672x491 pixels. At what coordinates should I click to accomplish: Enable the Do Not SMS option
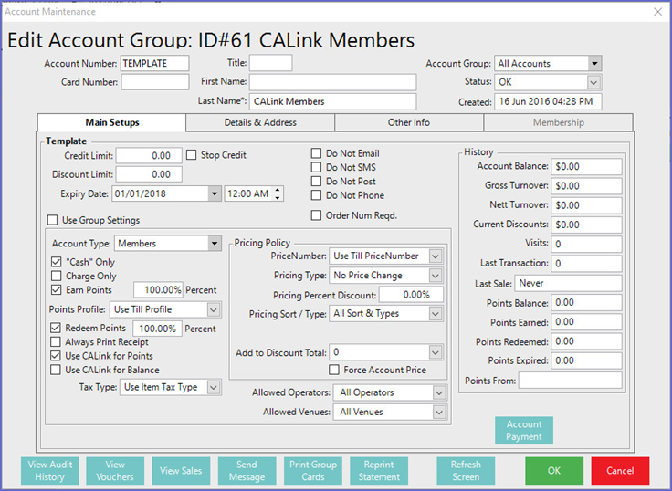pyautogui.click(x=316, y=167)
